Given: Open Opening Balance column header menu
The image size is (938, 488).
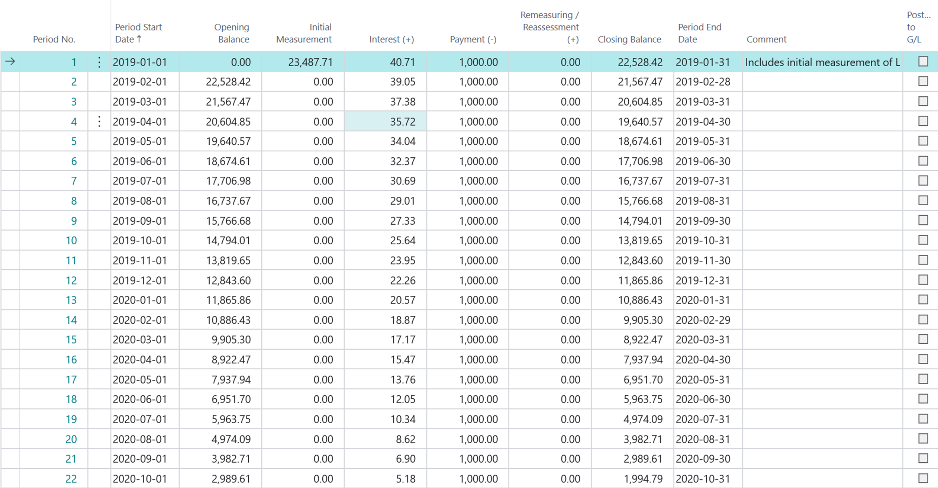Looking at the screenshot, I should (x=231, y=33).
